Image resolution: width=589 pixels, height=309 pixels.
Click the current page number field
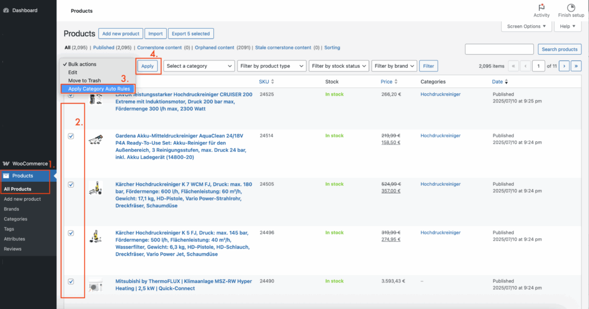coord(538,66)
